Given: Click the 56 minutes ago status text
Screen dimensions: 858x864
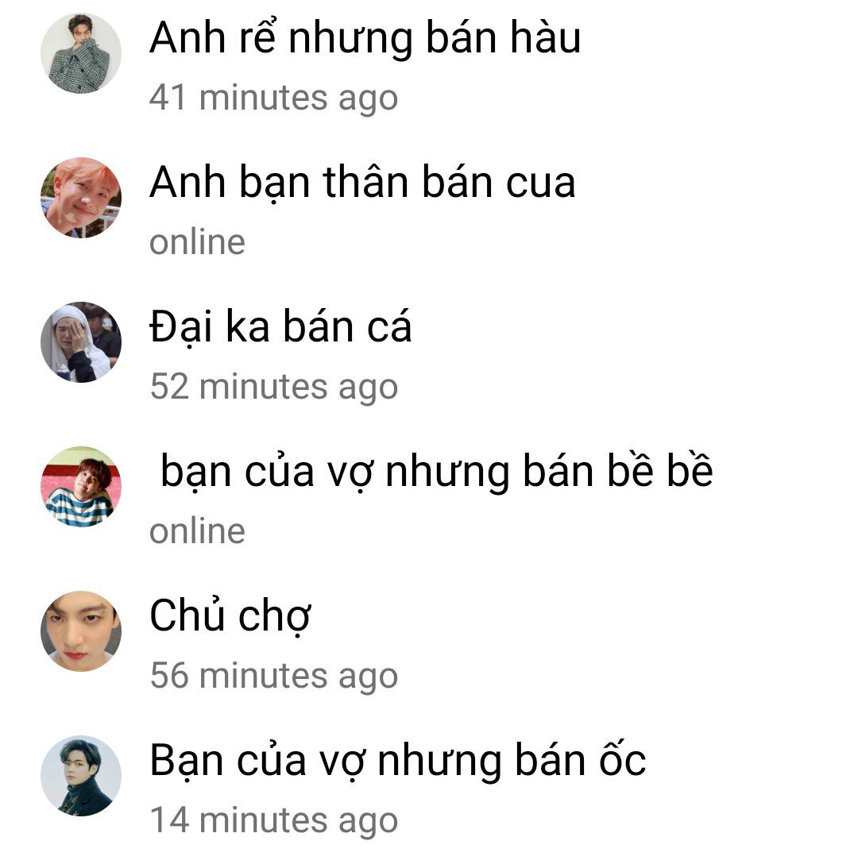Looking at the screenshot, I should (274, 677).
